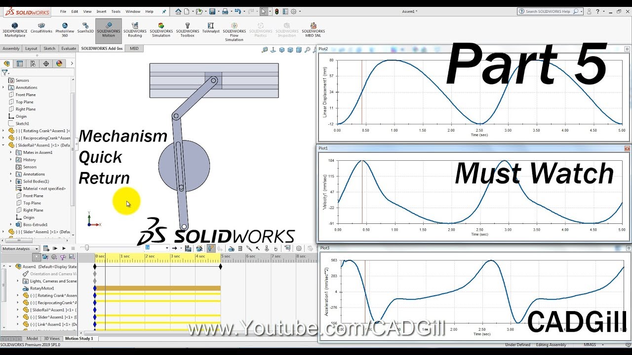Switch to the 3D Views tab

click(x=52, y=339)
